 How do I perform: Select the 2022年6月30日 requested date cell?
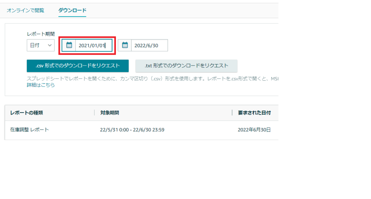[254, 130]
